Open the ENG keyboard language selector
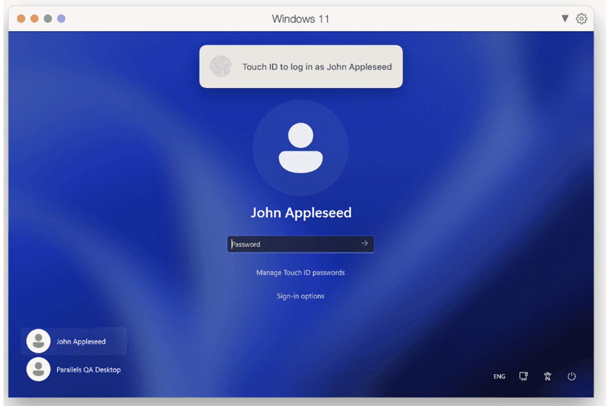This screenshot has height=406, width=609. click(499, 376)
